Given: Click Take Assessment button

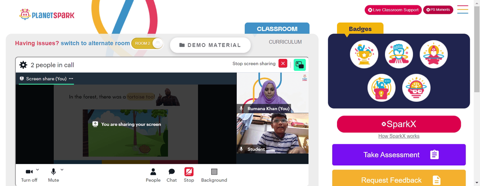Looking at the screenshot, I should click(399, 154).
